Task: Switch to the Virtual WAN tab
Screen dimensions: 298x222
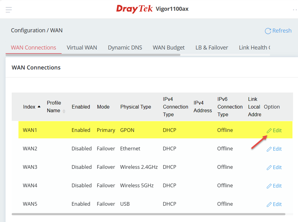Action: click(x=82, y=48)
